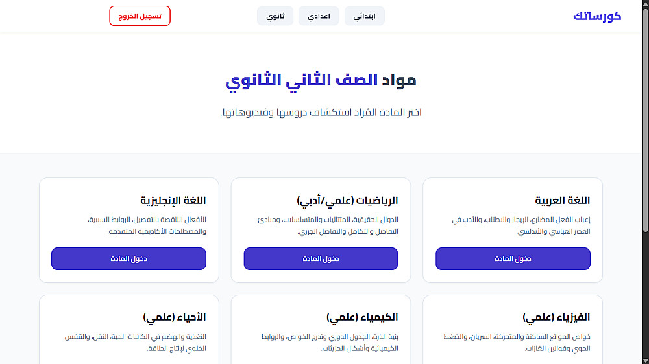The image size is (649, 364).
Task: Select the اللغة العربية card title
Action: [562, 200]
